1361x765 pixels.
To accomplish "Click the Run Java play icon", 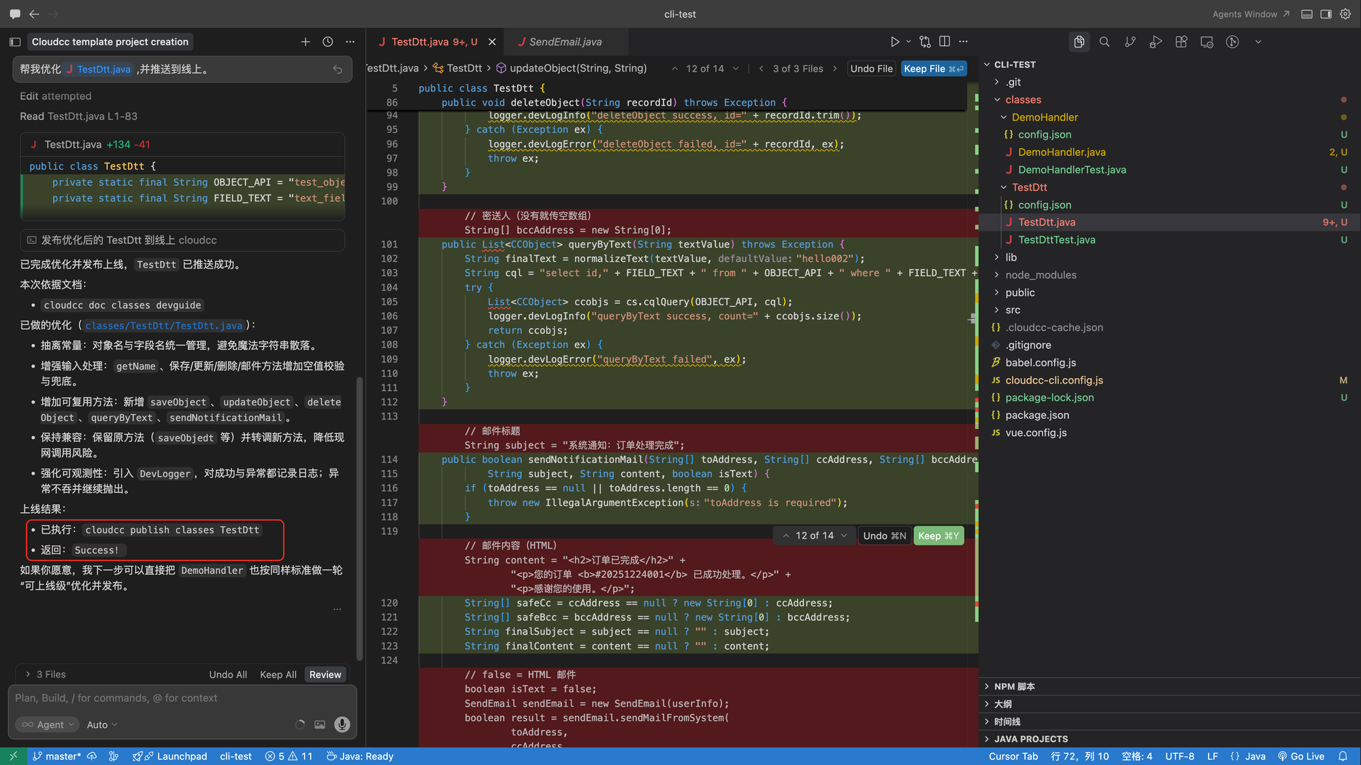I will pyautogui.click(x=895, y=42).
